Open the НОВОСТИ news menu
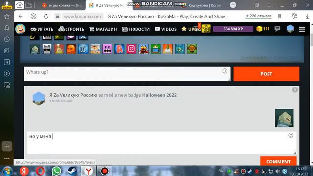The width and height of the screenshot is (313, 176). pos(135,29)
